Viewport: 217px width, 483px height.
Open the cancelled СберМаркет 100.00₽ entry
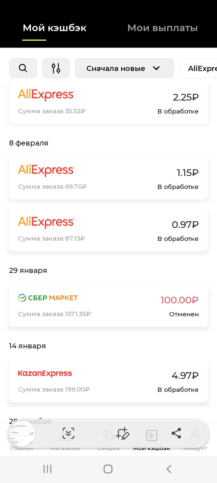click(x=108, y=305)
